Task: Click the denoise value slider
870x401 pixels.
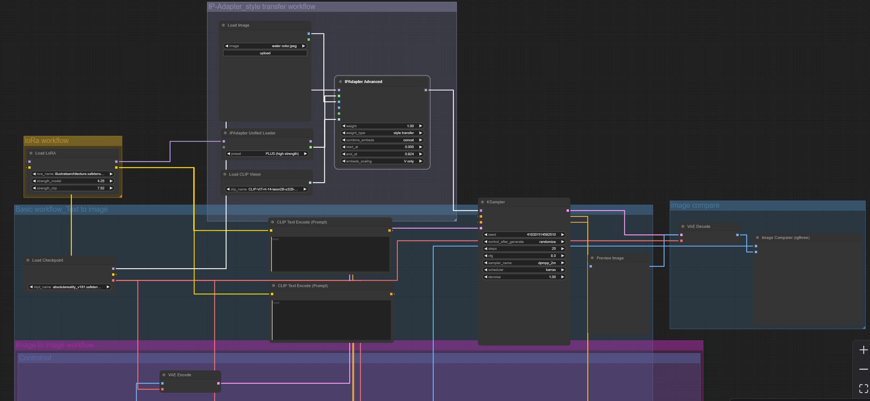Action: click(x=524, y=277)
